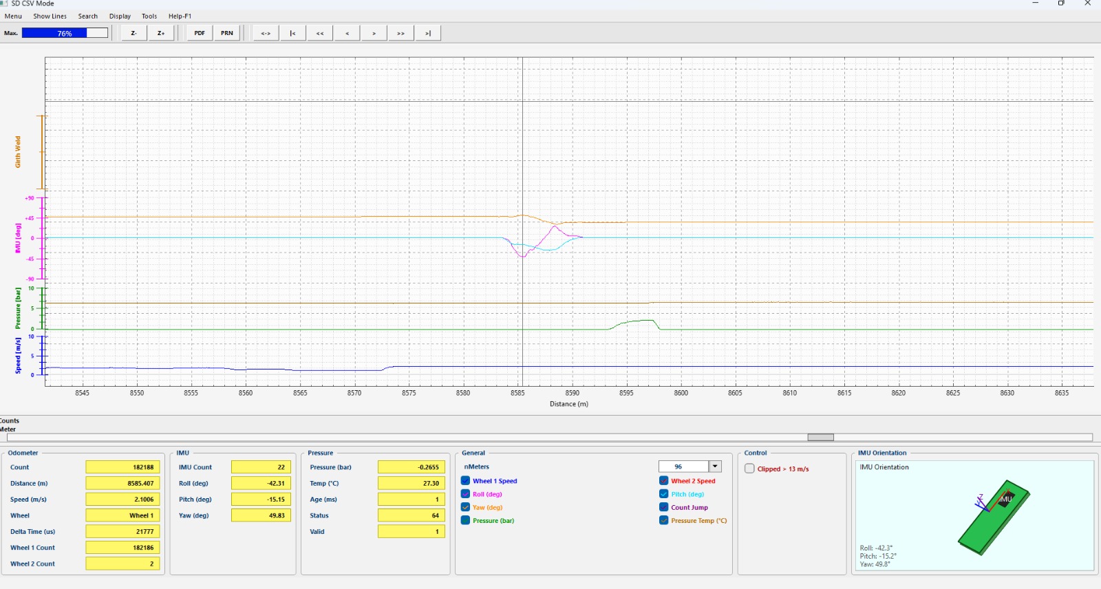This screenshot has height=589, width=1101.
Task: Enable the Clipped > 13 m/s checkbox
Action: (750, 469)
